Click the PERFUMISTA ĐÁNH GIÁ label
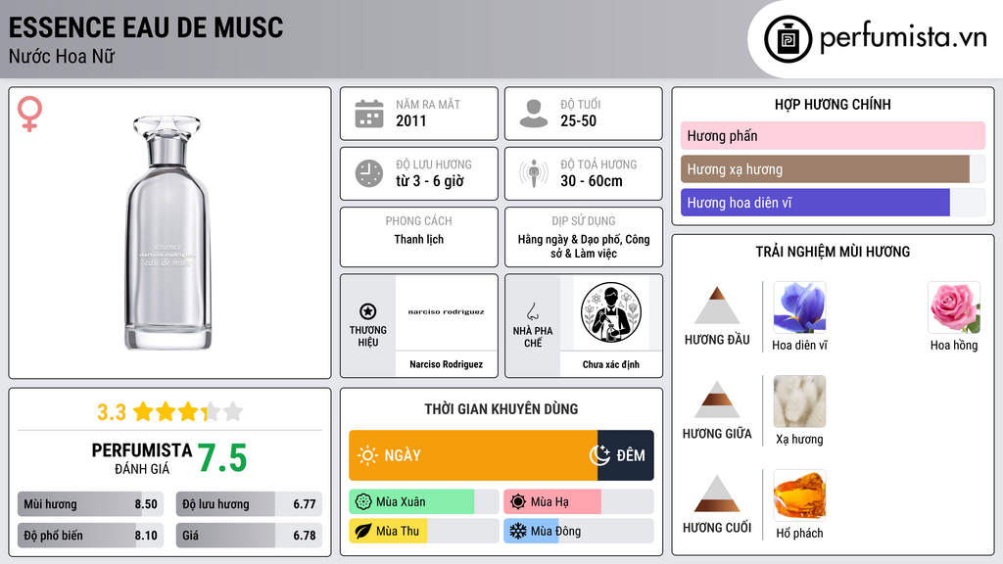 pos(141,458)
